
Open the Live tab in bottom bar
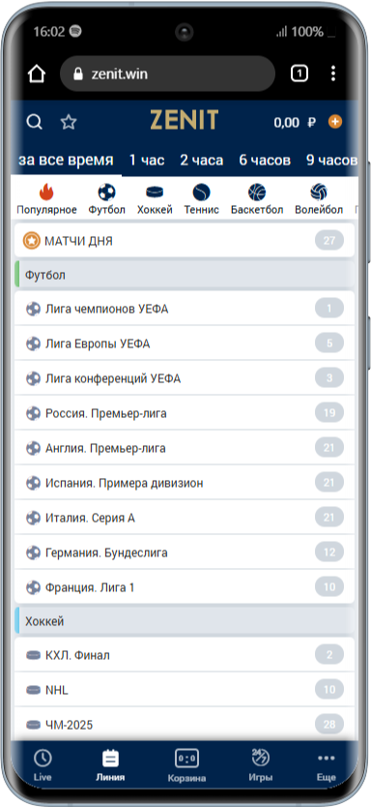[43, 765]
